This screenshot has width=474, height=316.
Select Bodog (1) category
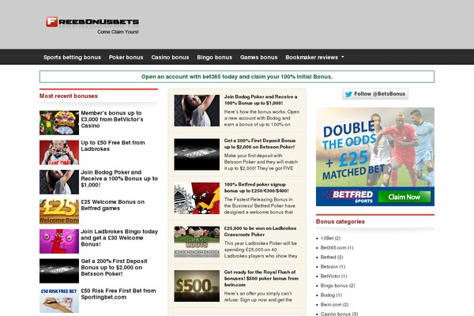click(x=331, y=295)
